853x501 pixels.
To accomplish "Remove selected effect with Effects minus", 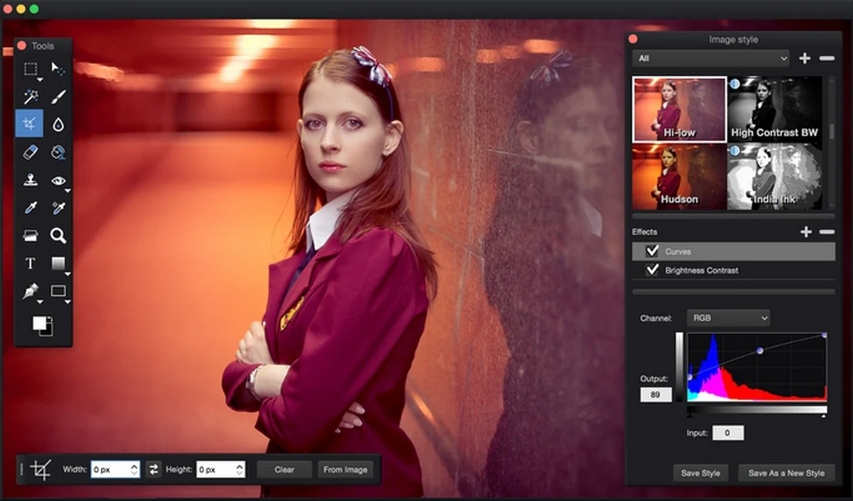I will (827, 232).
